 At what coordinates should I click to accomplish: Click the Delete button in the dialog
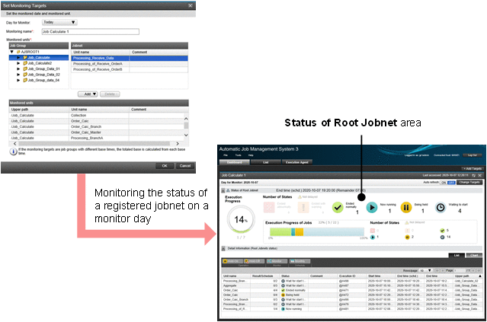point(110,94)
